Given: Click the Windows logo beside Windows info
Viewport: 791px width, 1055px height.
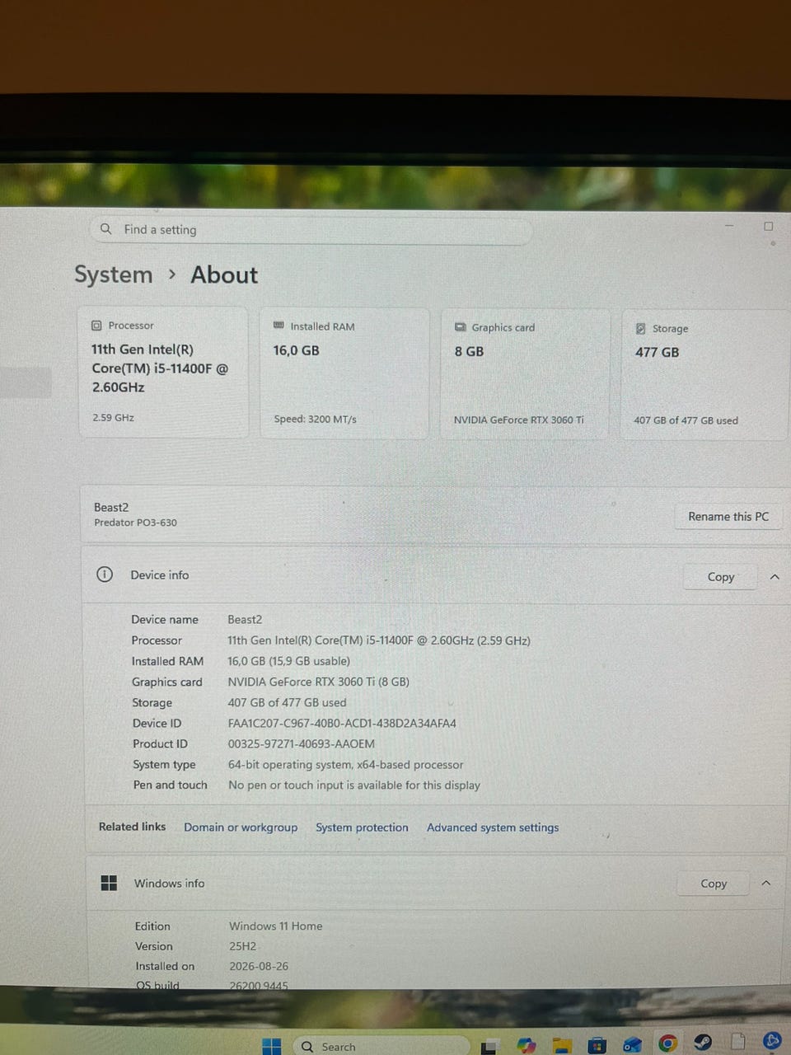Looking at the screenshot, I should (x=109, y=883).
